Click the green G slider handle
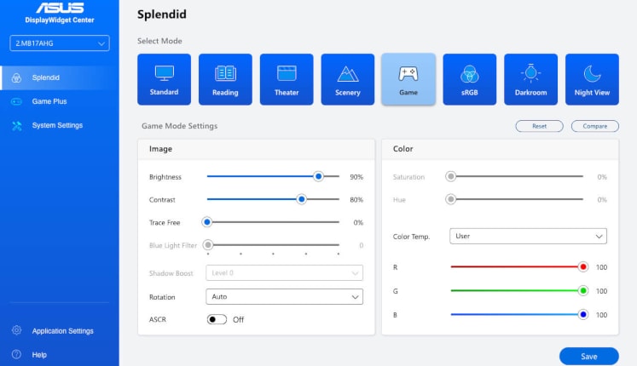637x366 pixels. [583, 290]
